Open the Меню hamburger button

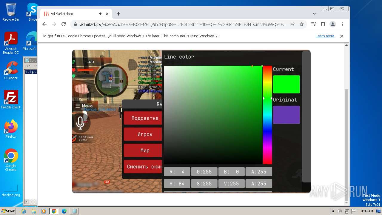click(x=84, y=106)
